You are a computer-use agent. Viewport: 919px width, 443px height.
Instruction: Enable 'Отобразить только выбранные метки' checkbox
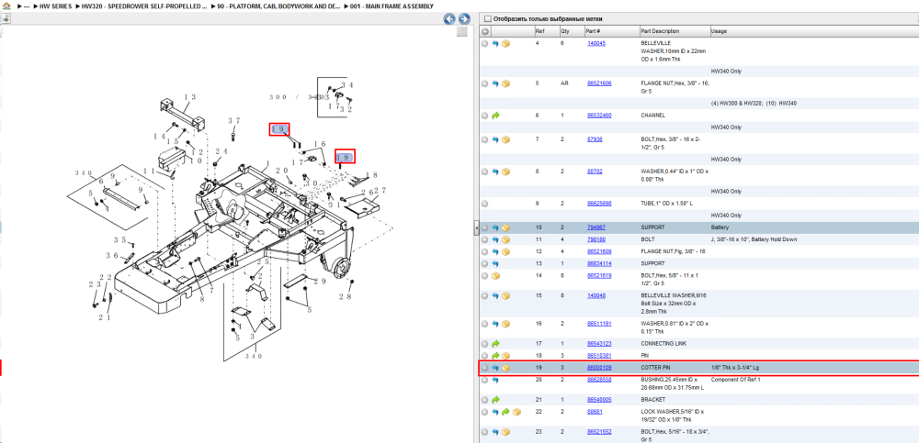point(488,18)
